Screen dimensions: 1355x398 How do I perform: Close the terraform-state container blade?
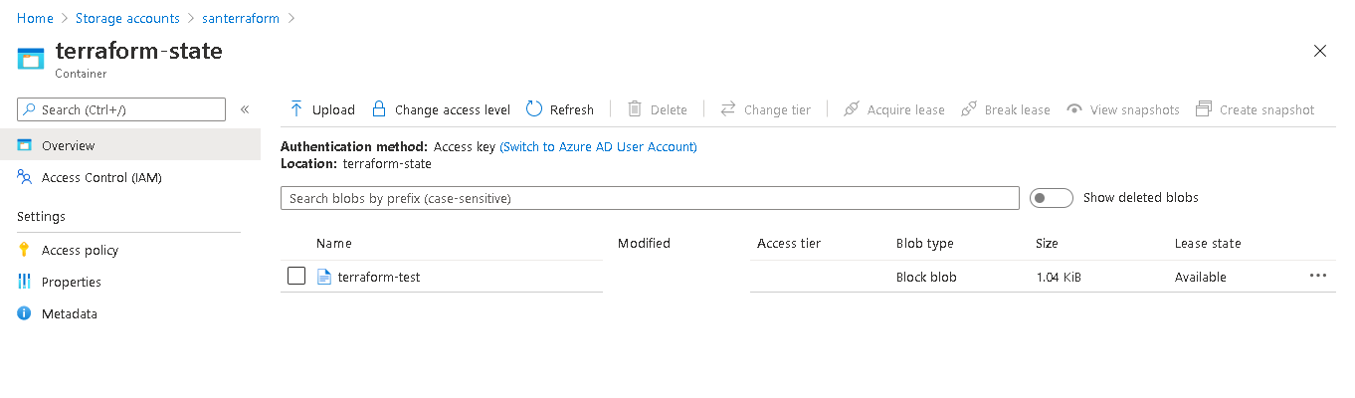click(1319, 51)
